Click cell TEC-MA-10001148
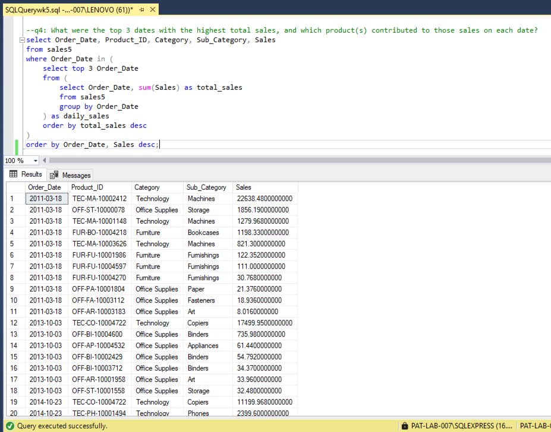 click(x=99, y=221)
